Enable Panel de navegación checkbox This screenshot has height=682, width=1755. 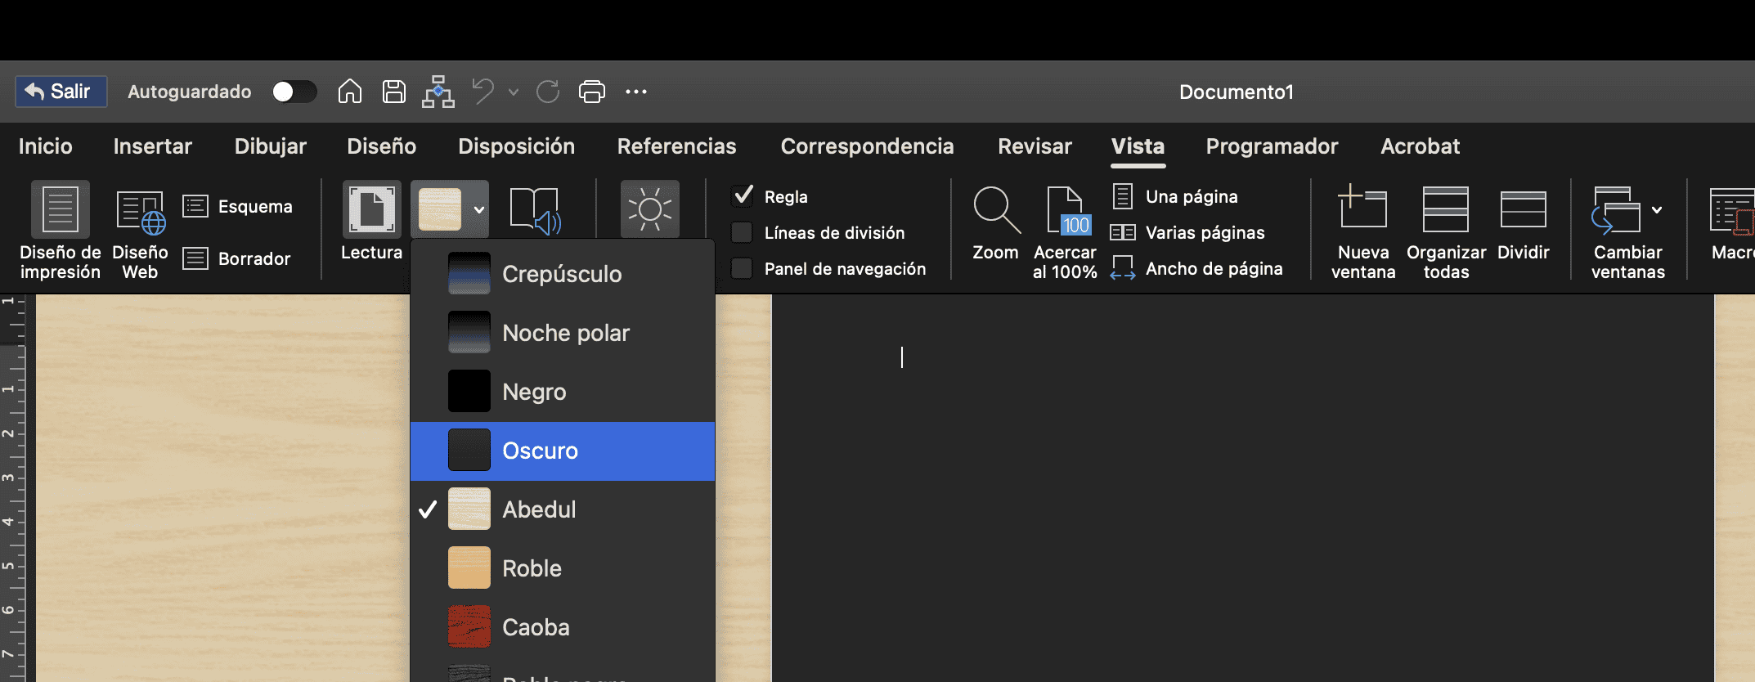pos(742,268)
